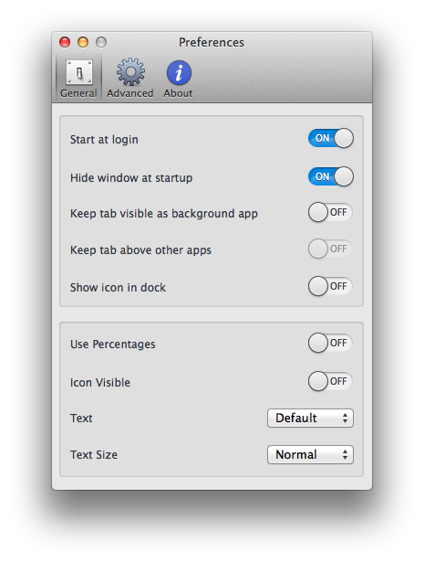Turn off Start at login switch

tap(331, 138)
